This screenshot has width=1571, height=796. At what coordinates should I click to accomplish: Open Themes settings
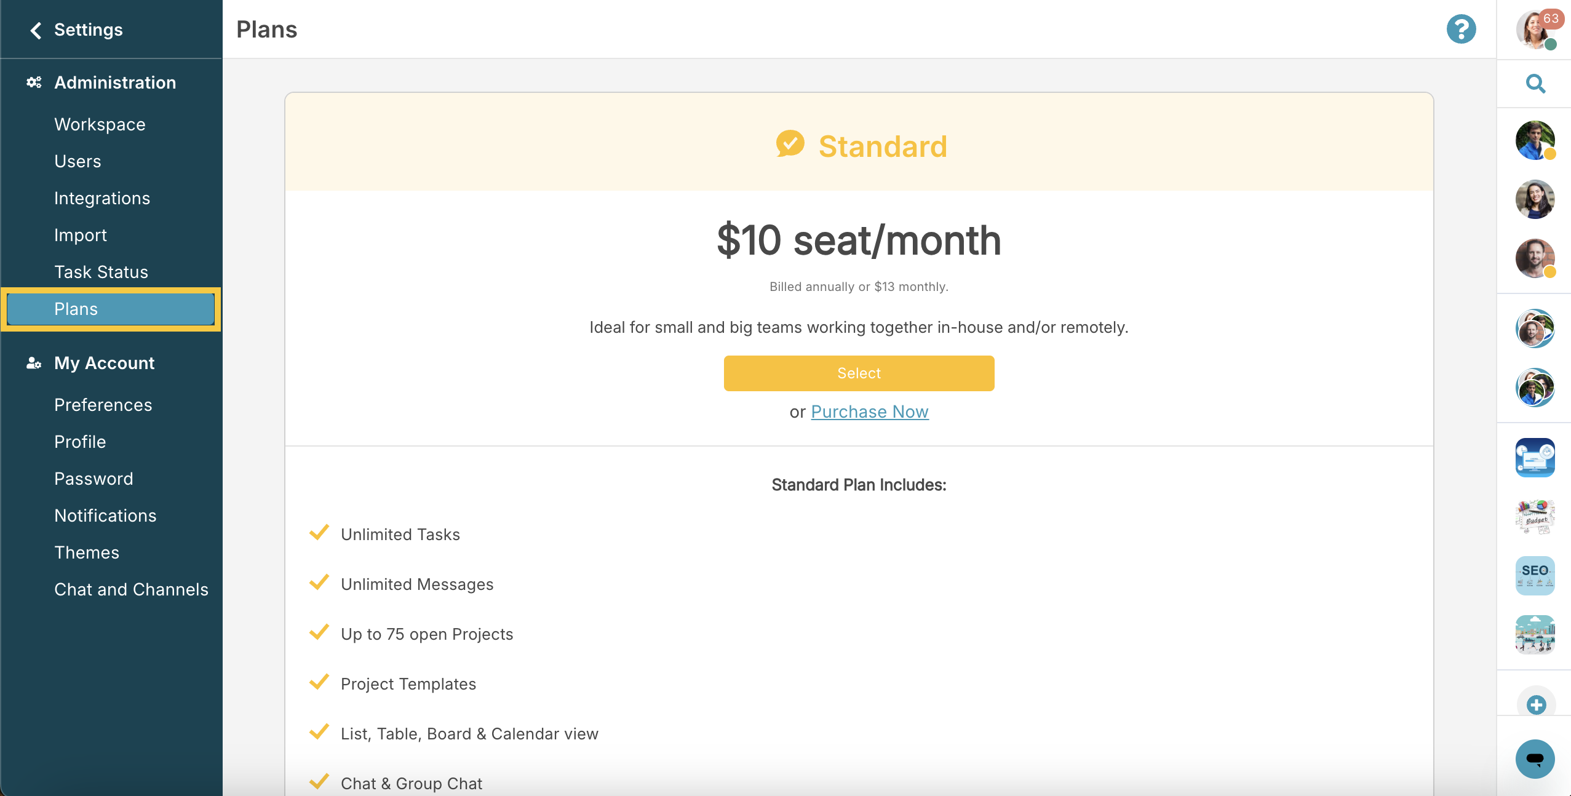pos(87,552)
